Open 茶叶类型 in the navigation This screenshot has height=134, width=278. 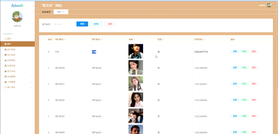click(x=17, y=50)
